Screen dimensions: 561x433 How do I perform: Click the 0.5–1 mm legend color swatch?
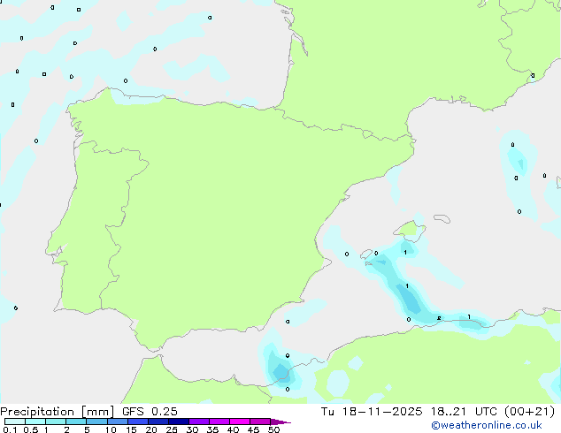pyautogui.click(x=35, y=422)
